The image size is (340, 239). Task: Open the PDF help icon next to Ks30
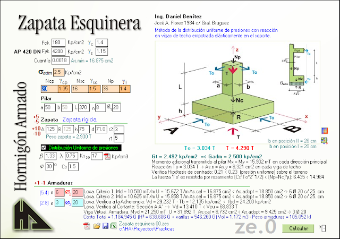point(107,156)
